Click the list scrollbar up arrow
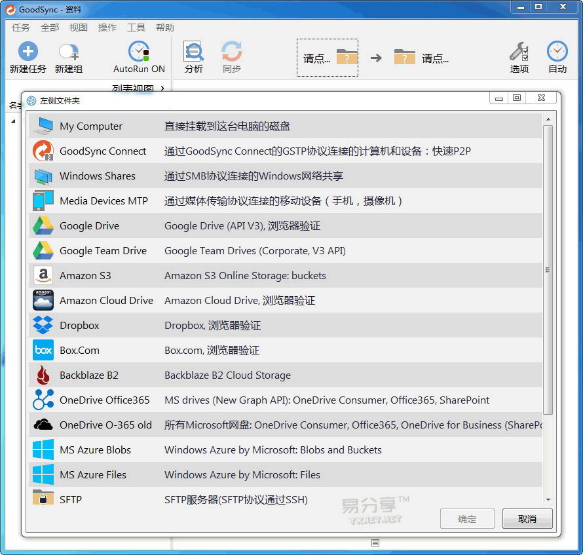This screenshot has height=555, width=583. click(x=548, y=119)
